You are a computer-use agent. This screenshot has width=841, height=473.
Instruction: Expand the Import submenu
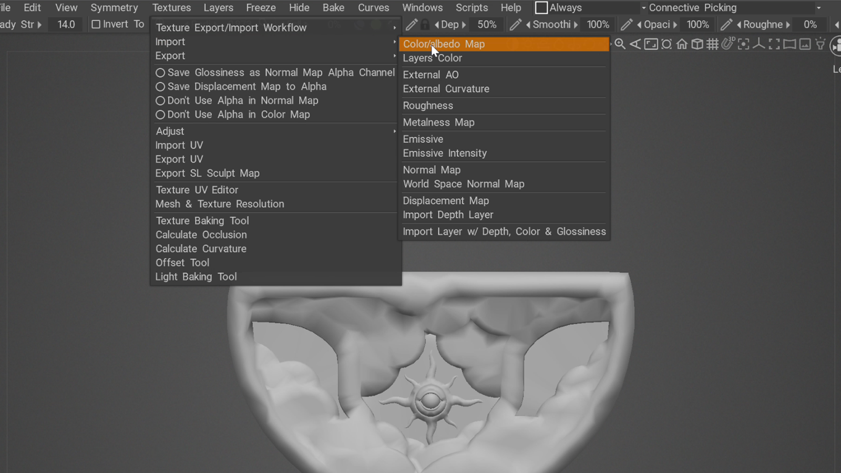click(276, 42)
